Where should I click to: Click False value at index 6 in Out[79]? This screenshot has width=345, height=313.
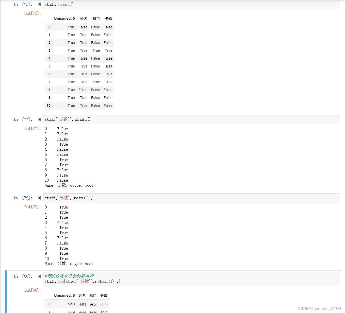(62, 238)
